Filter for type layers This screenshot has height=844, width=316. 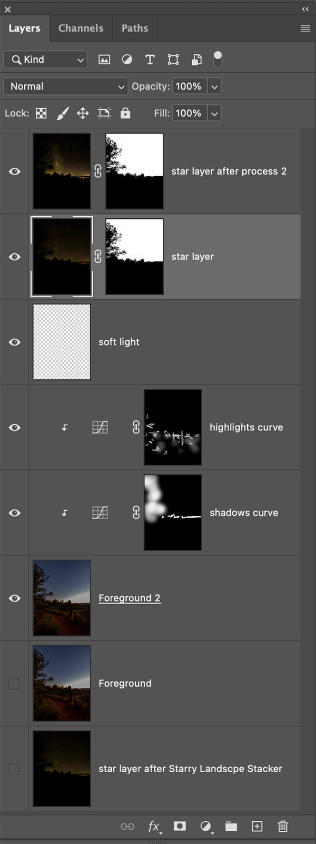[150, 60]
